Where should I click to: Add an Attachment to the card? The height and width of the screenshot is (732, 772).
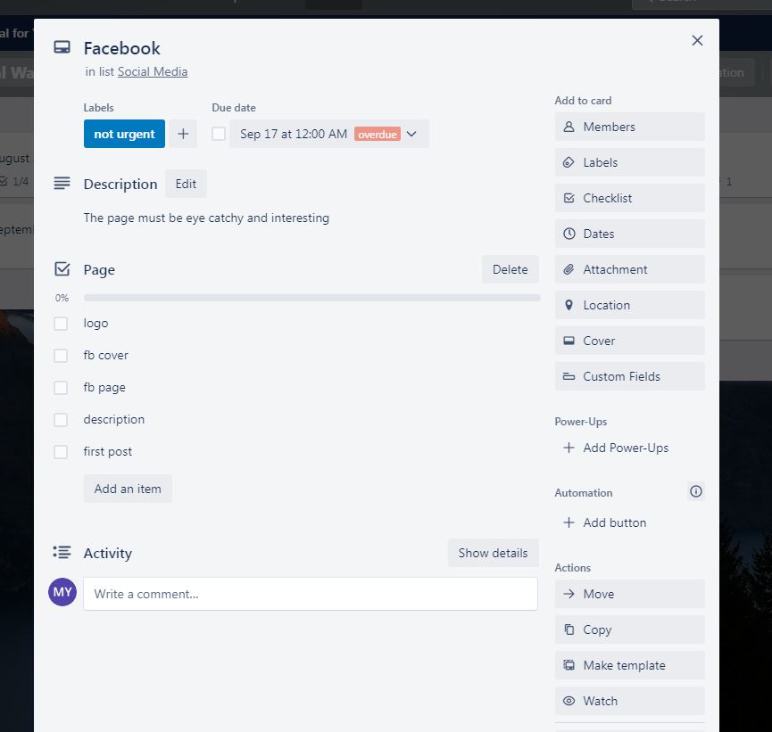(x=630, y=269)
